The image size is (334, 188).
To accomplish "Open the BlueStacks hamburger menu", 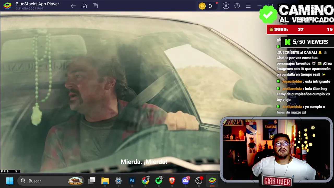I will [248, 6].
